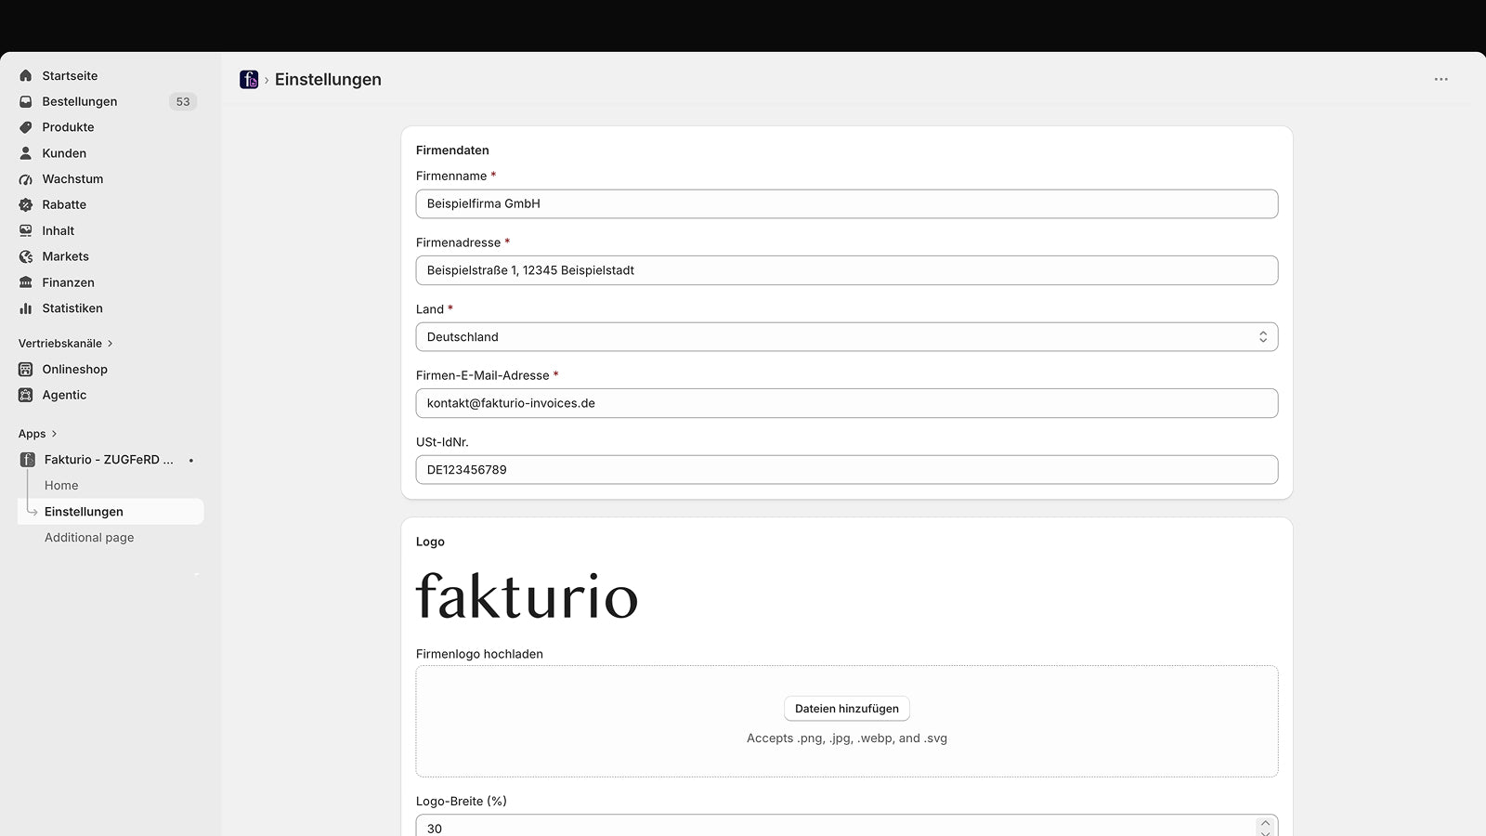Click the Startseite home icon
Image resolution: width=1486 pixels, height=836 pixels.
pos(26,76)
